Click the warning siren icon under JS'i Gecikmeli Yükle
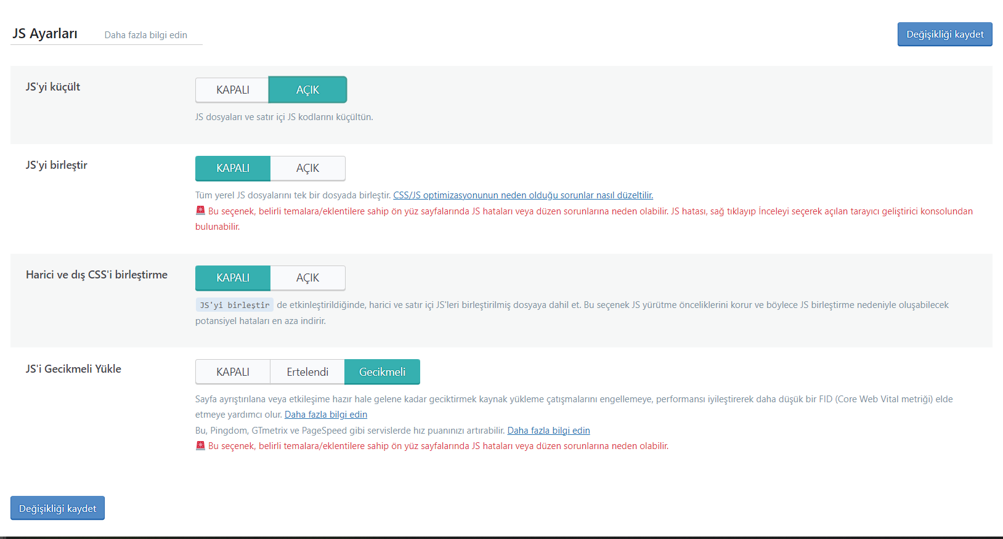The image size is (1003, 539). 200,445
